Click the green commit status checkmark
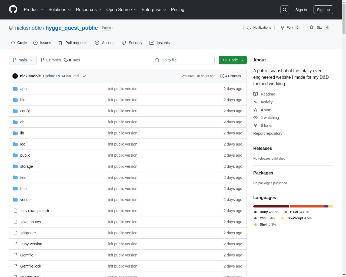Screen dimensions: 346x277 85,76
